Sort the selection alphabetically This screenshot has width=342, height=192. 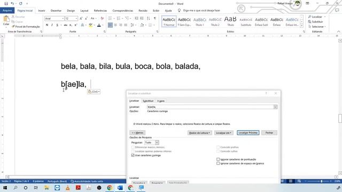[x=149, y=18]
